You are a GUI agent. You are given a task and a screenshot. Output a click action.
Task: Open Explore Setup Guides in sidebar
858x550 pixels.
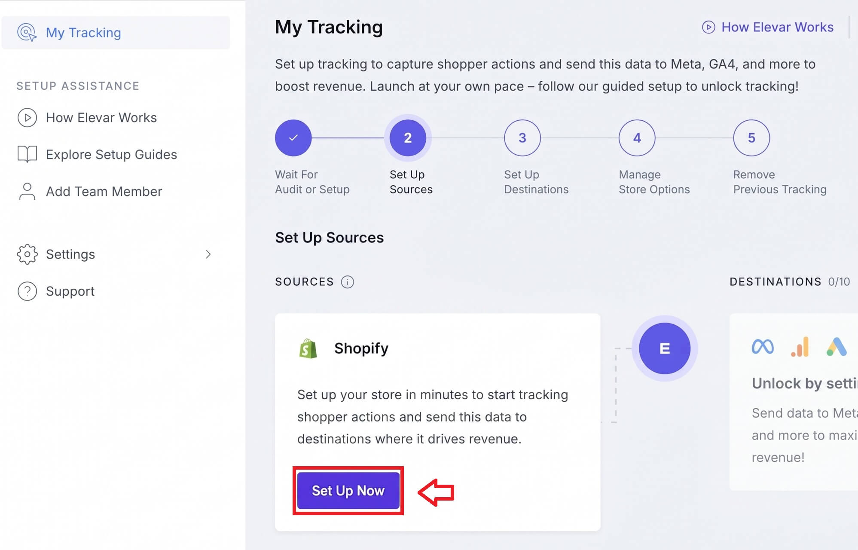point(97,154)
